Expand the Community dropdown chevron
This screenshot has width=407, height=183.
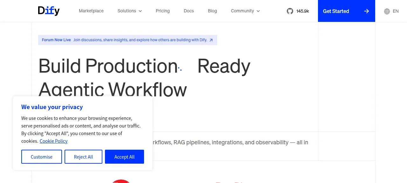[258, 11]
